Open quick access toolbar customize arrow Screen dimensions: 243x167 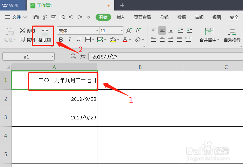coord(89,17)
